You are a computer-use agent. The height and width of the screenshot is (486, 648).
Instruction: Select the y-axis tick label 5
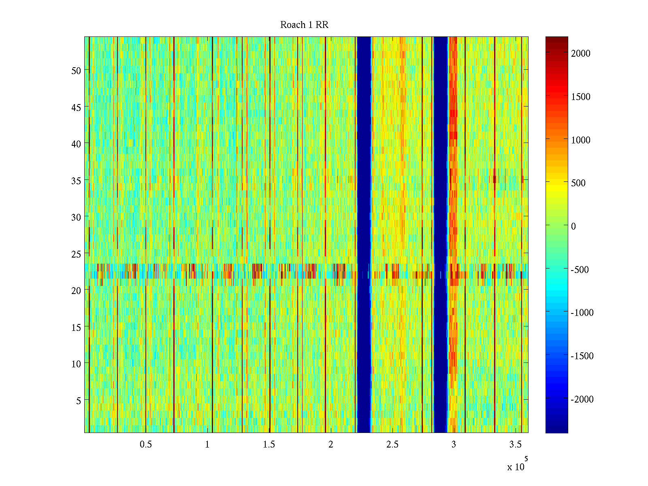tap(78, 401)
